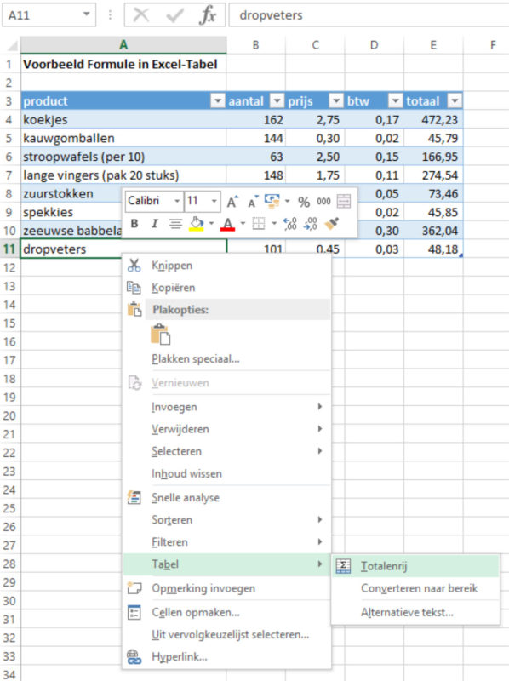Choose Converteren naar bereik
509x681 pixels.
pyautogui.click(x=415, y=588)
